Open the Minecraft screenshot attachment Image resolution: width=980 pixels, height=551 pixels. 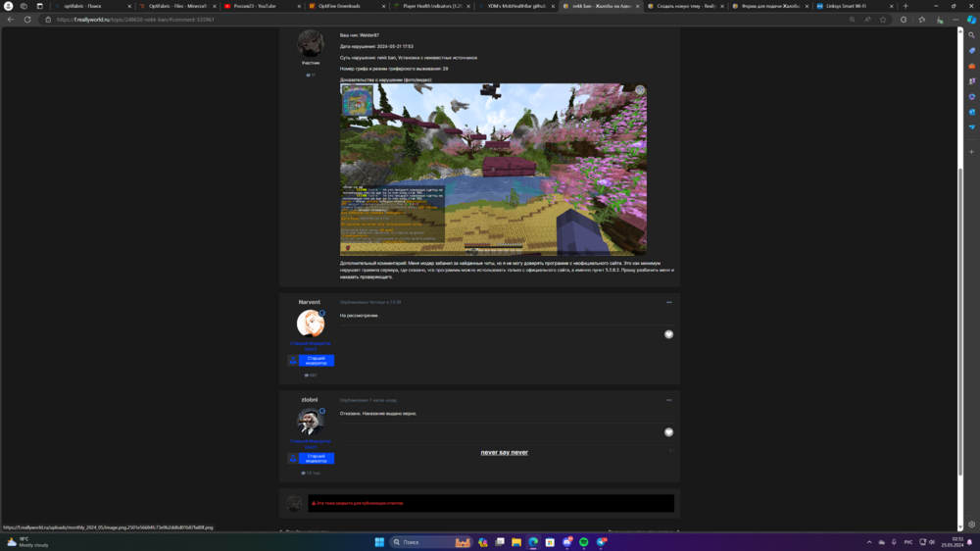pos(493,170)
